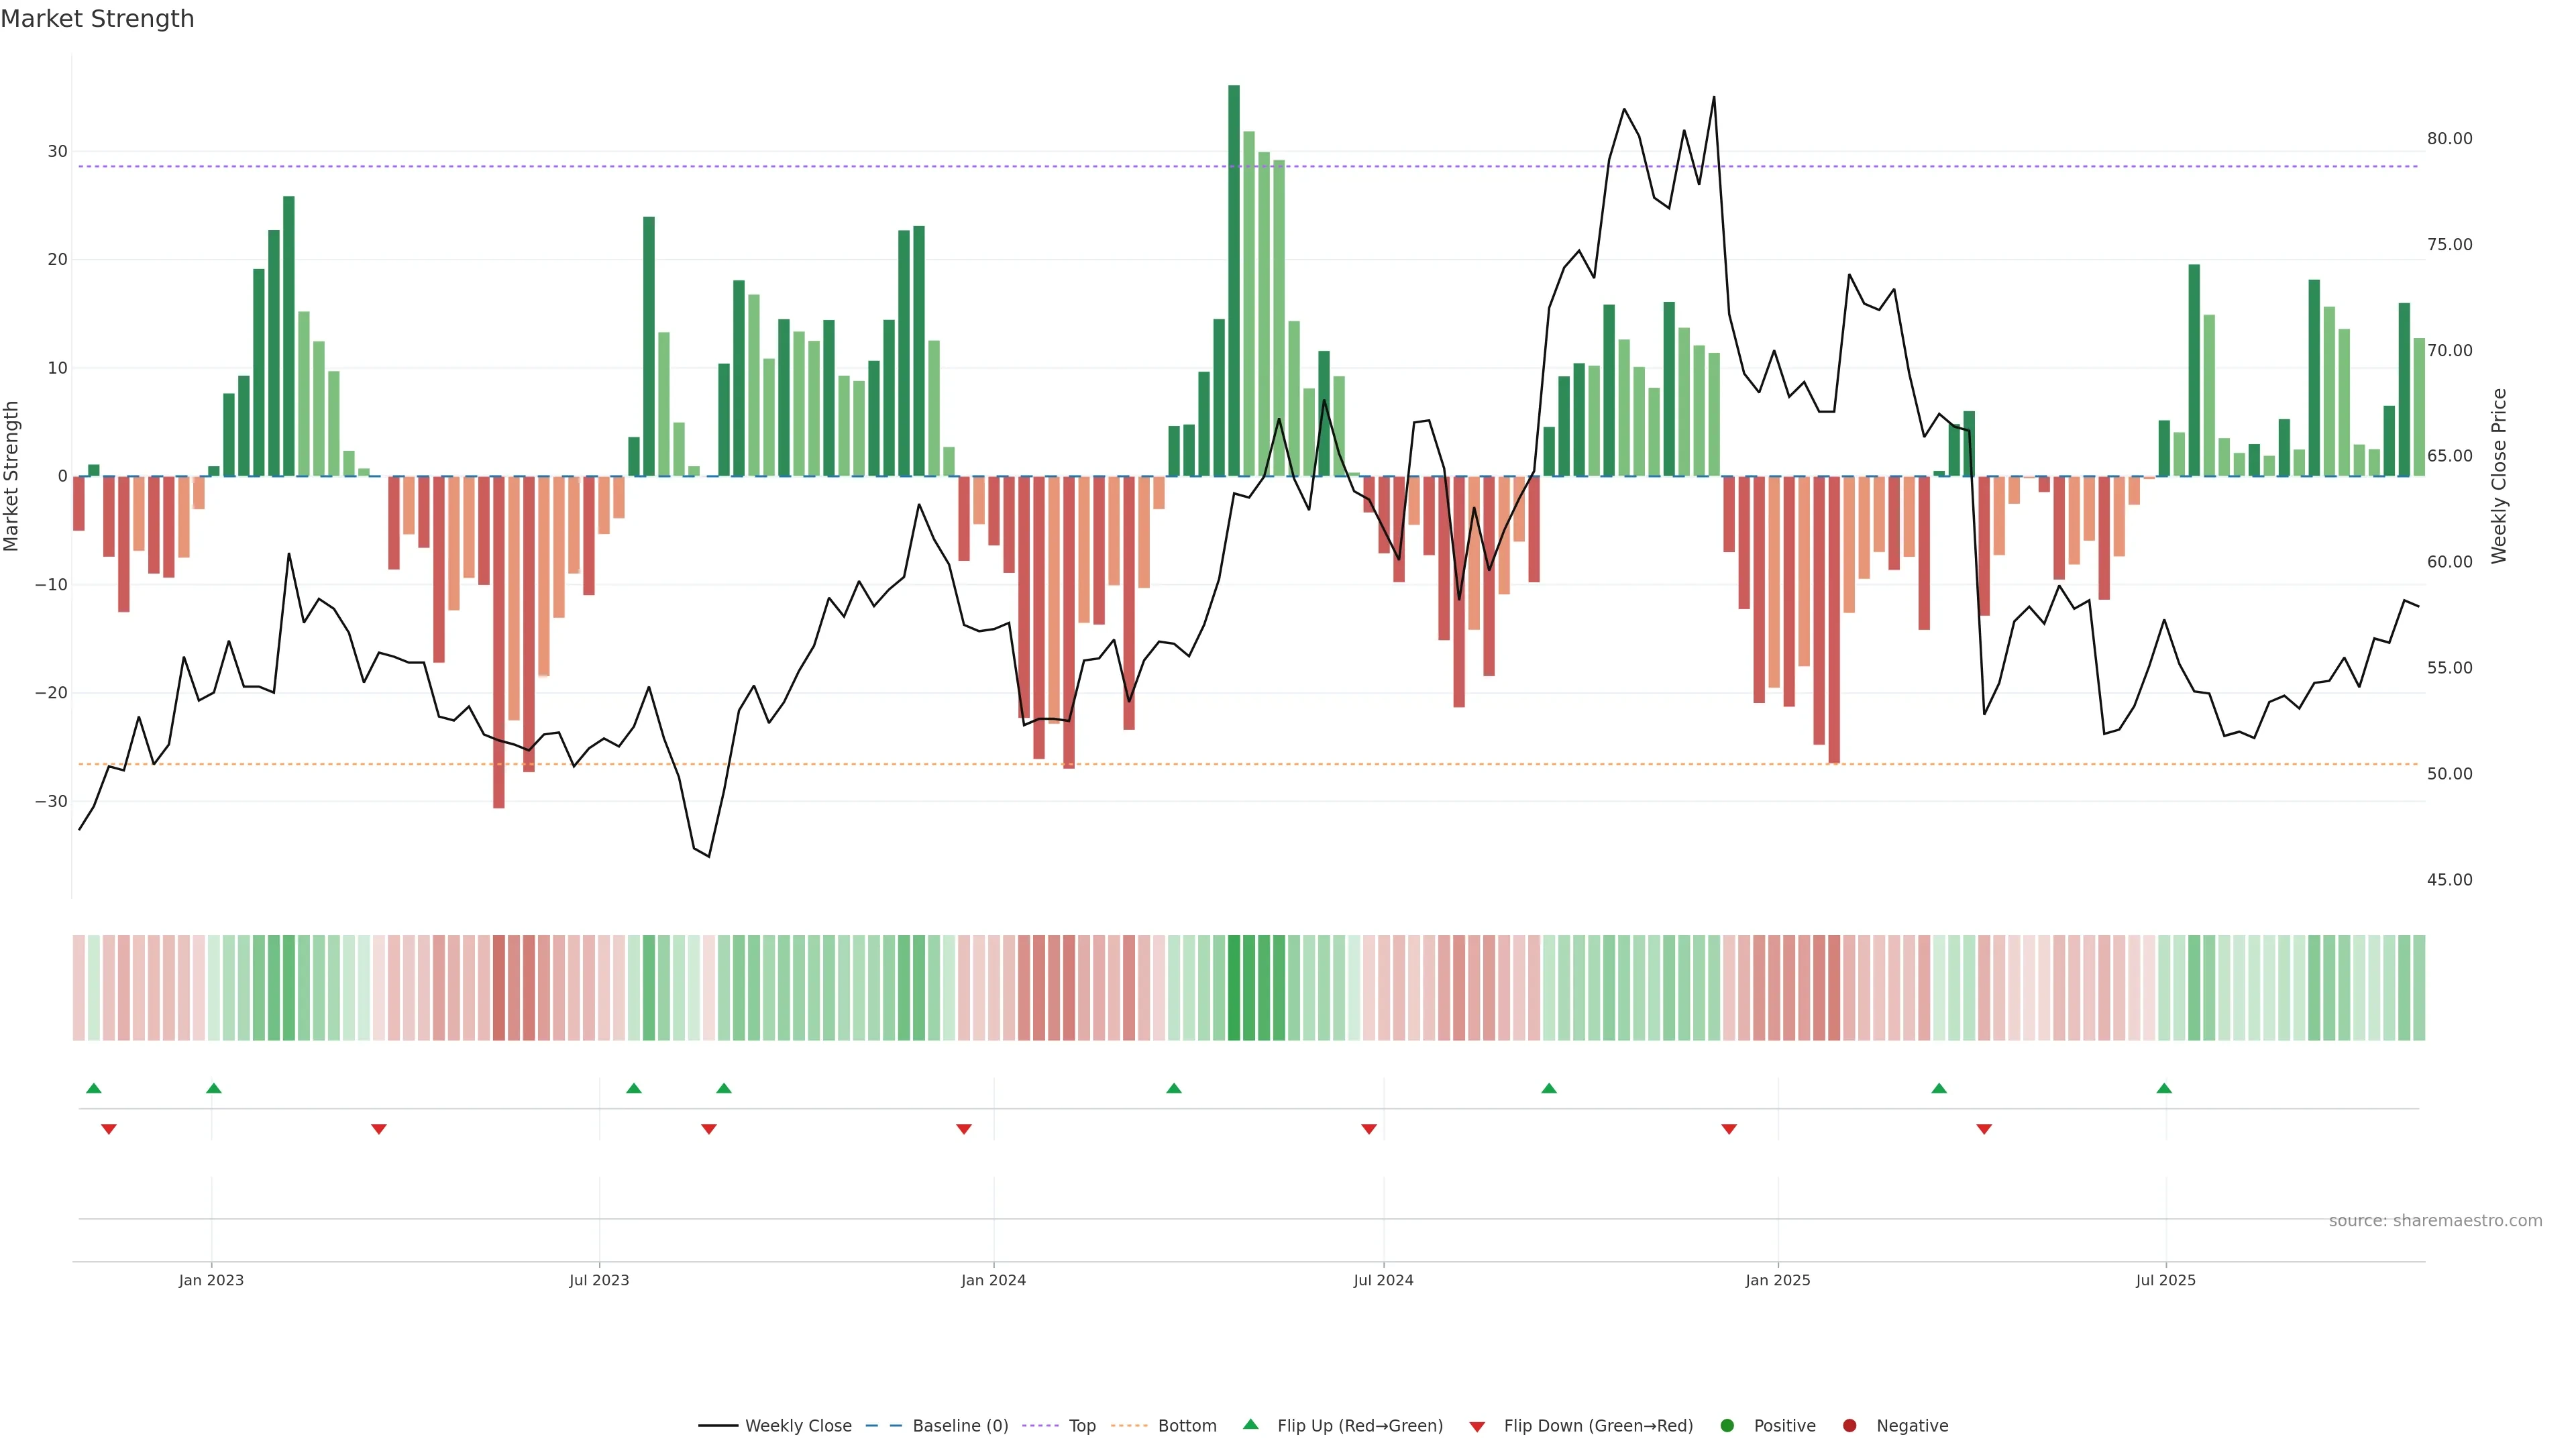The height and width of the screenshot is (1449, 2576).
Task: Click the darkest green heatmap strip cell
Action: 1234,987
